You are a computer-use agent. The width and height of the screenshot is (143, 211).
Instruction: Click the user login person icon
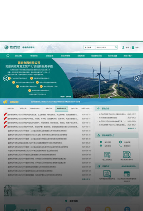pyautogui.click(x=123, y=48)
